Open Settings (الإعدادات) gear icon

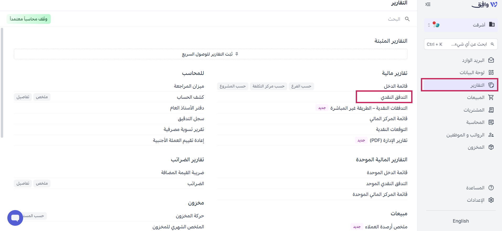491,200
